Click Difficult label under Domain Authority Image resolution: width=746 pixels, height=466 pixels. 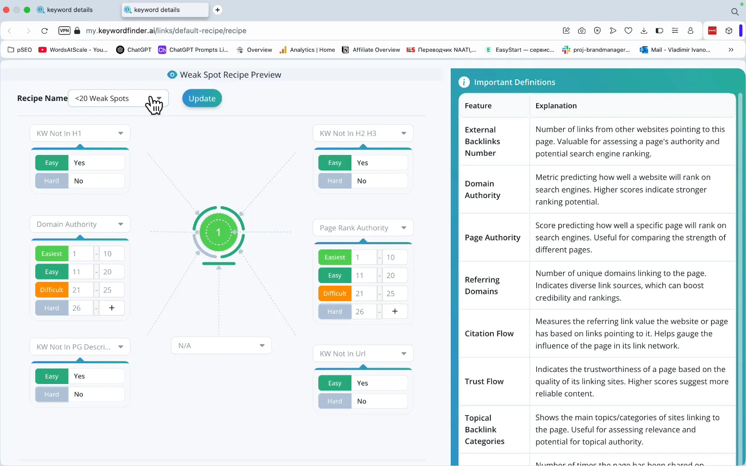pos(52,290)
